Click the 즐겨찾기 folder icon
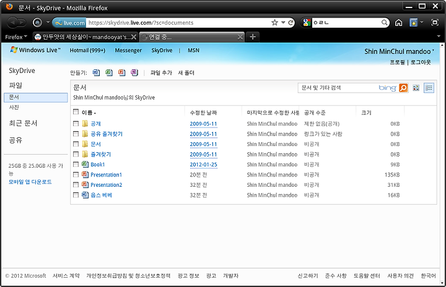The height and width of the screenshot is (287, 446). 85,154
